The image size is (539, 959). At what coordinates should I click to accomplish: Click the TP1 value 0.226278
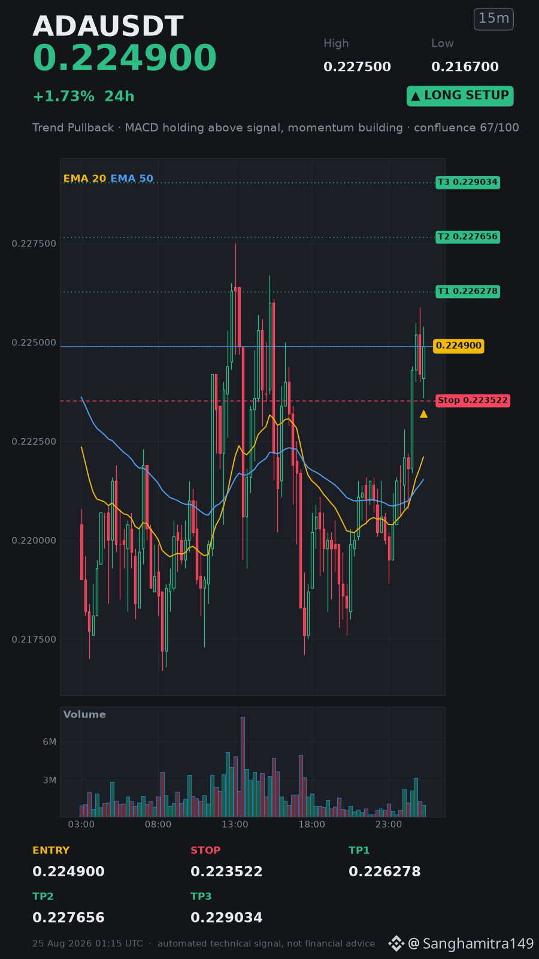[x=384, y=871]
